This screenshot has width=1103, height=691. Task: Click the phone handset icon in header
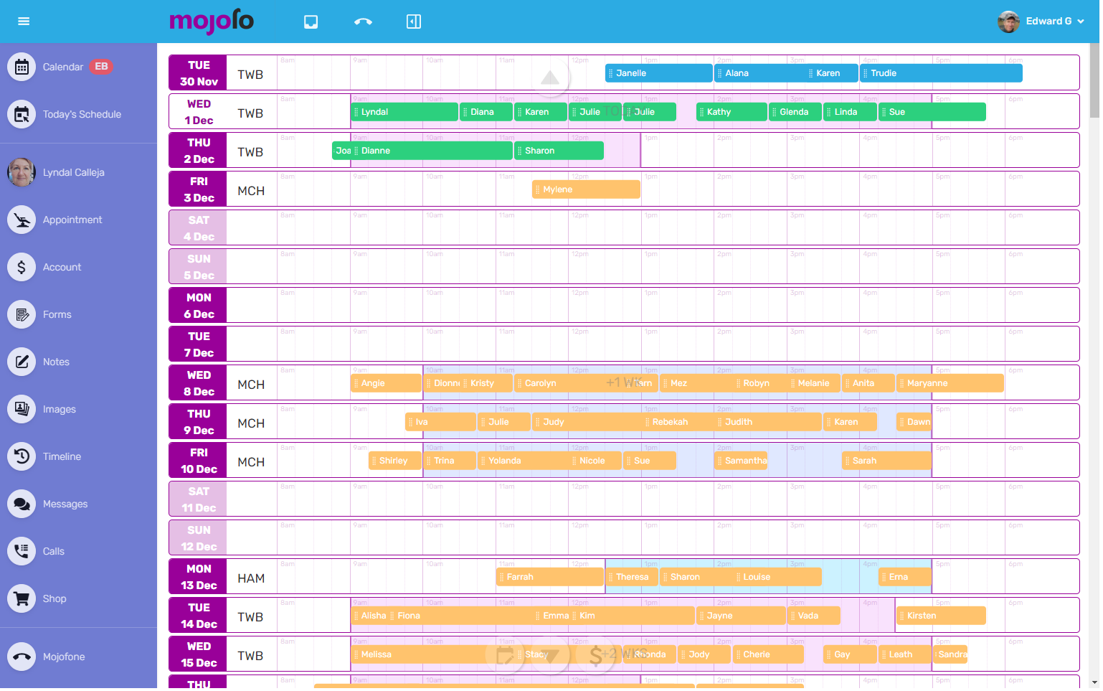[x=363, y=22]
